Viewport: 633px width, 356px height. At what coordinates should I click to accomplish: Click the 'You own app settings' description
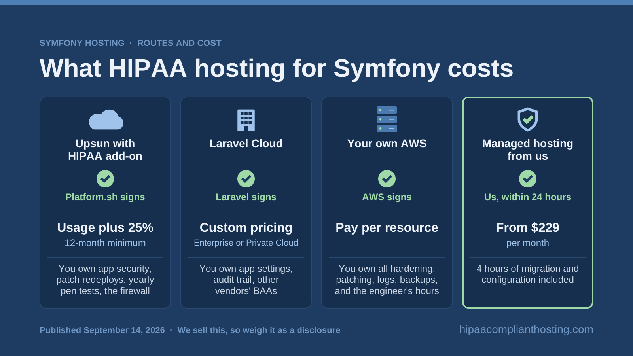coord(246,280)
